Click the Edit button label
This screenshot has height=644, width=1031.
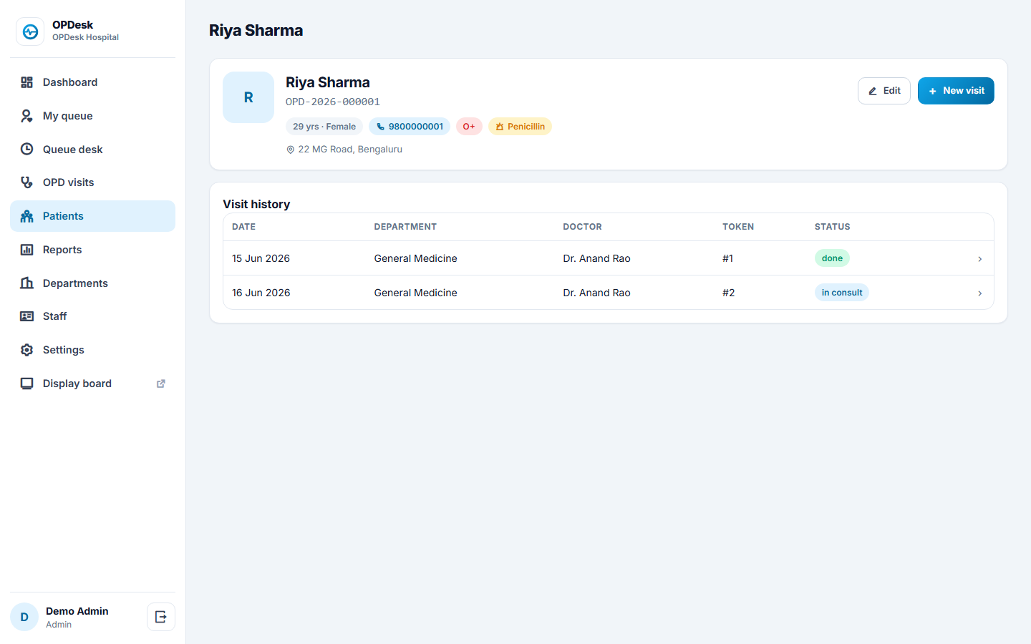click(x=892, y=91)
